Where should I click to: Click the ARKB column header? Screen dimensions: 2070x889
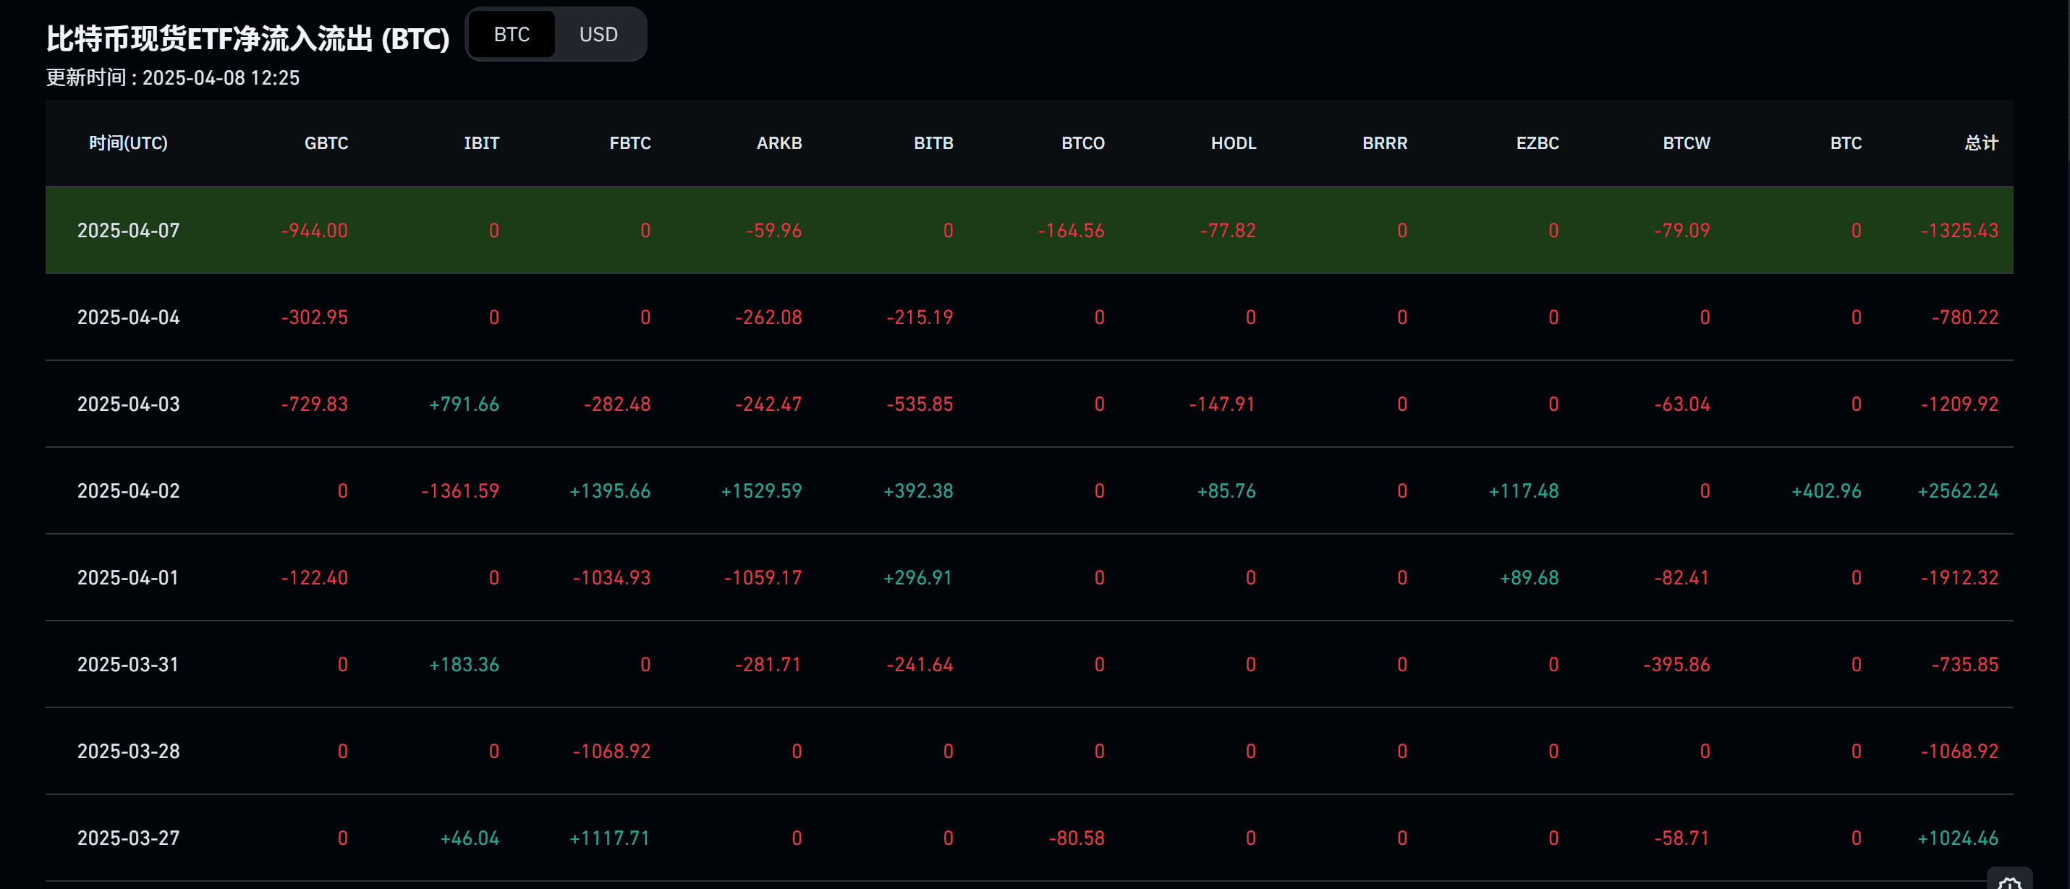[779, 143]
